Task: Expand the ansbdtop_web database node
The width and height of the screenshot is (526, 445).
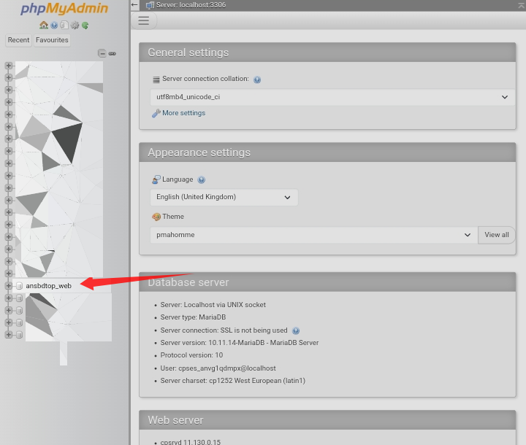Action: [9, 286]
